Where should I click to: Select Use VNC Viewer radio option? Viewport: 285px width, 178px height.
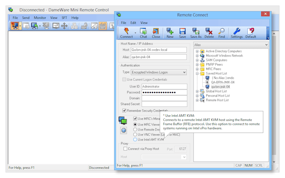coord(135,134)
